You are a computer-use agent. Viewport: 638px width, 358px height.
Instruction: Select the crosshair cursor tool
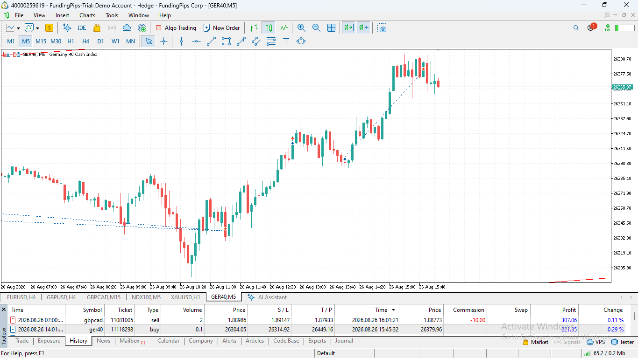point(163,41)
